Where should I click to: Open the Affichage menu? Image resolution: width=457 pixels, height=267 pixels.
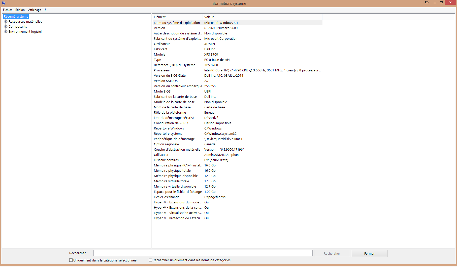(x=35, y=10)
